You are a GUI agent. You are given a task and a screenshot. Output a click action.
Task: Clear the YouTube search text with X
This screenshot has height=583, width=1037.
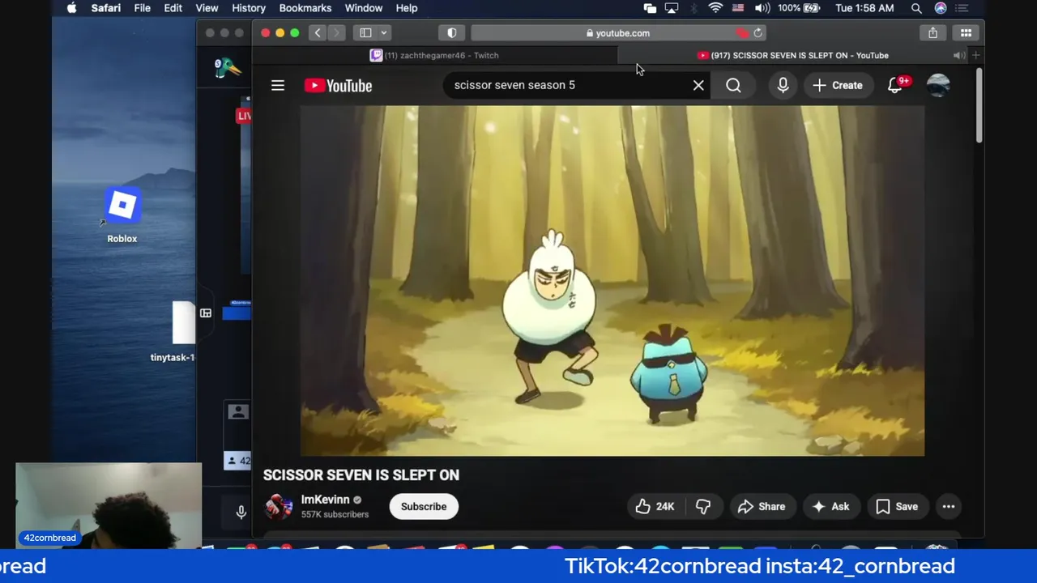[698, 85]
